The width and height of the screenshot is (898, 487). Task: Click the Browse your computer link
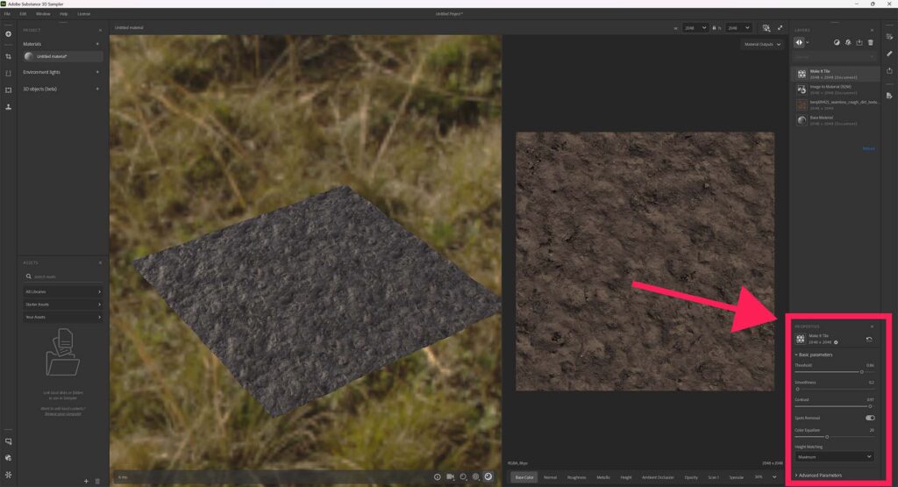coord(63,413)
